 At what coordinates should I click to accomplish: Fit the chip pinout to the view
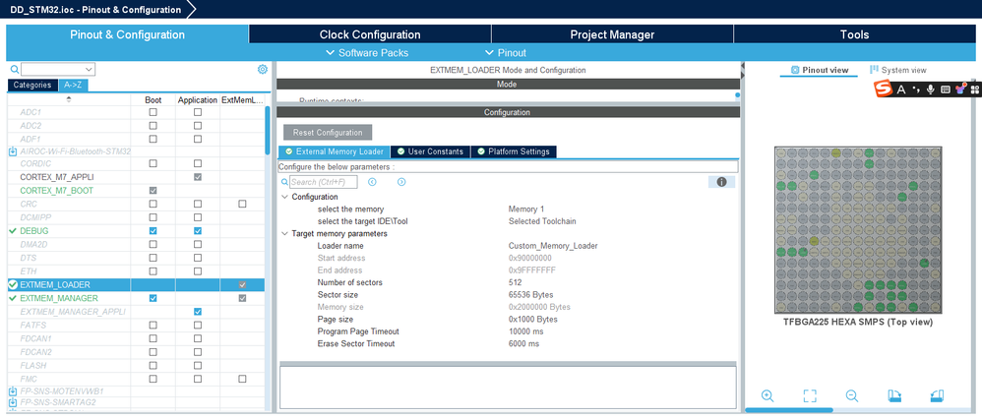[810, 395]
